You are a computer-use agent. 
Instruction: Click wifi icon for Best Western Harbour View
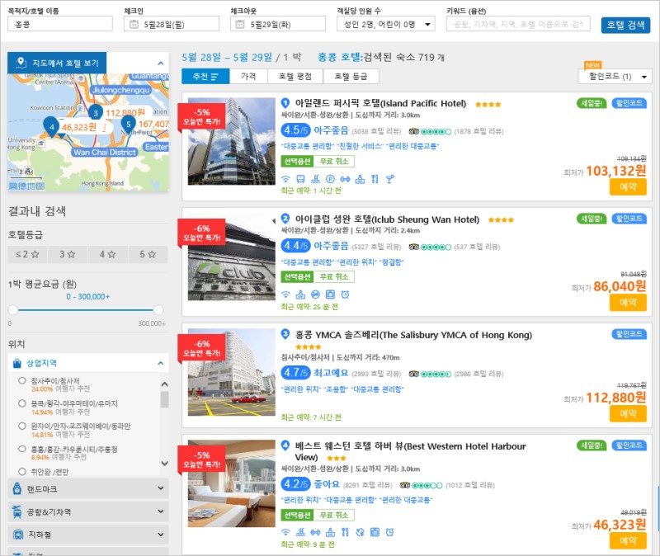point(285,532)
